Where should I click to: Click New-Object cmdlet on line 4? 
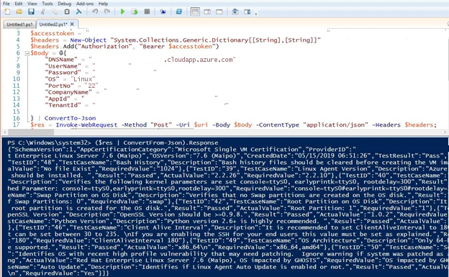pyautogui.click(x=89, y=40)
